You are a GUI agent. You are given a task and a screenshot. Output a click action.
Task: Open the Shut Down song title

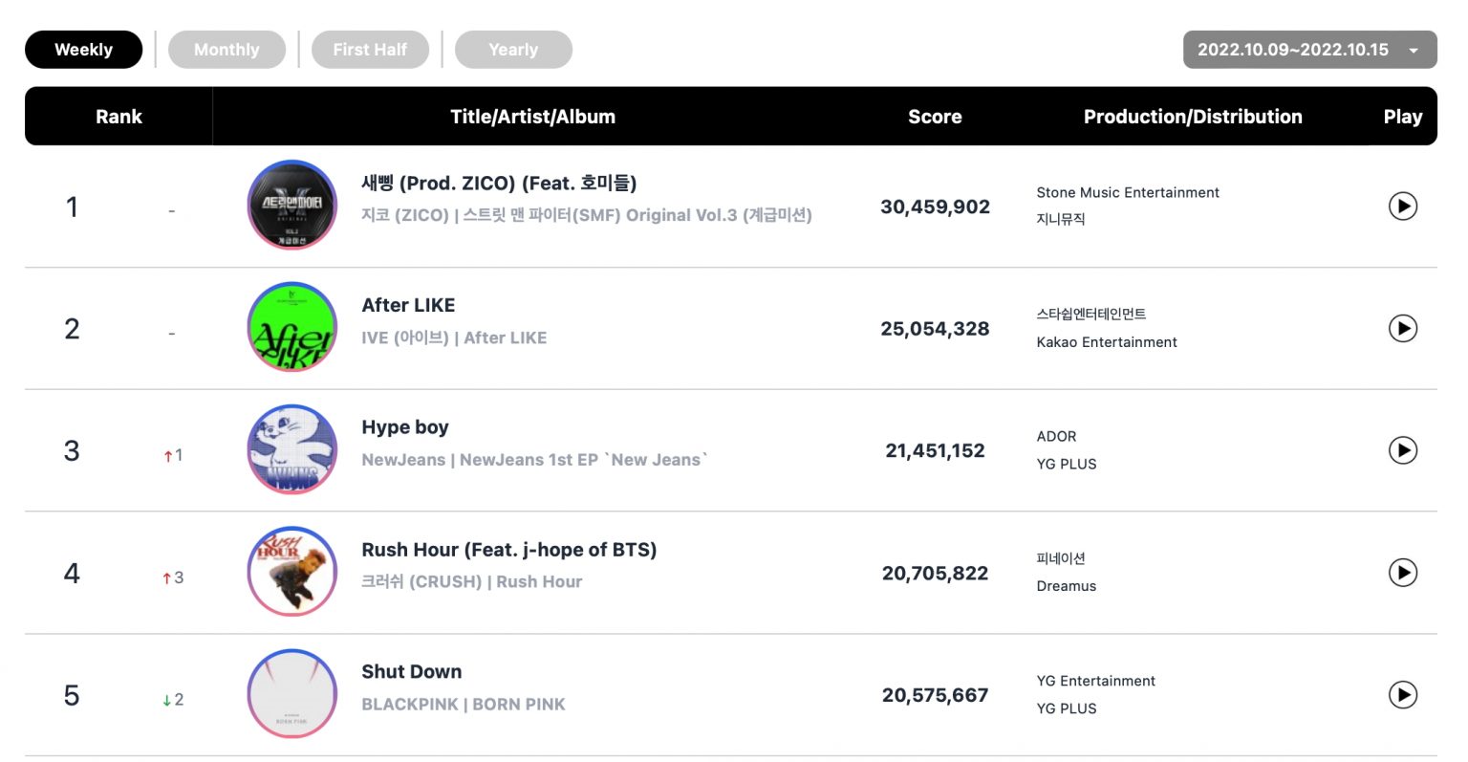click(412, 671)
